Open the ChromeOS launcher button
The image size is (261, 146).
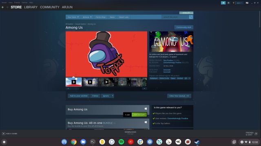[4, 142]
